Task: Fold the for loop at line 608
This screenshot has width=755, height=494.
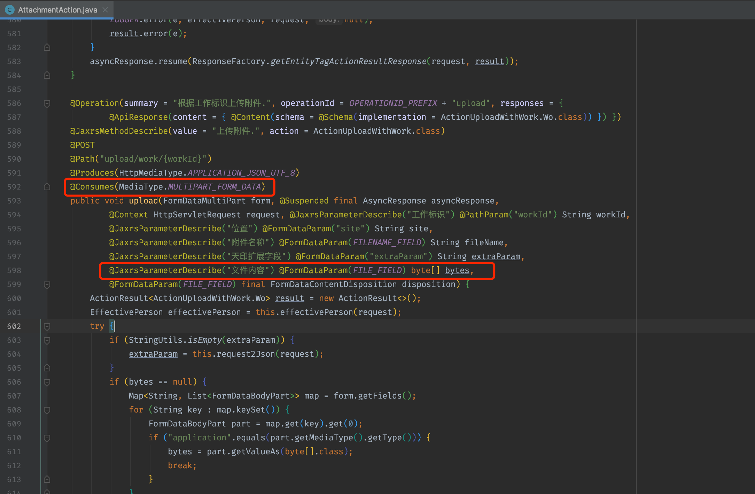Action: pyautogui.click(x=47, y=410)
